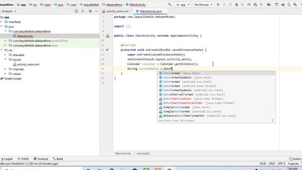Hide the Project panel with minus icon
This screenshot has height=170, width=302.
pos(96,11)
